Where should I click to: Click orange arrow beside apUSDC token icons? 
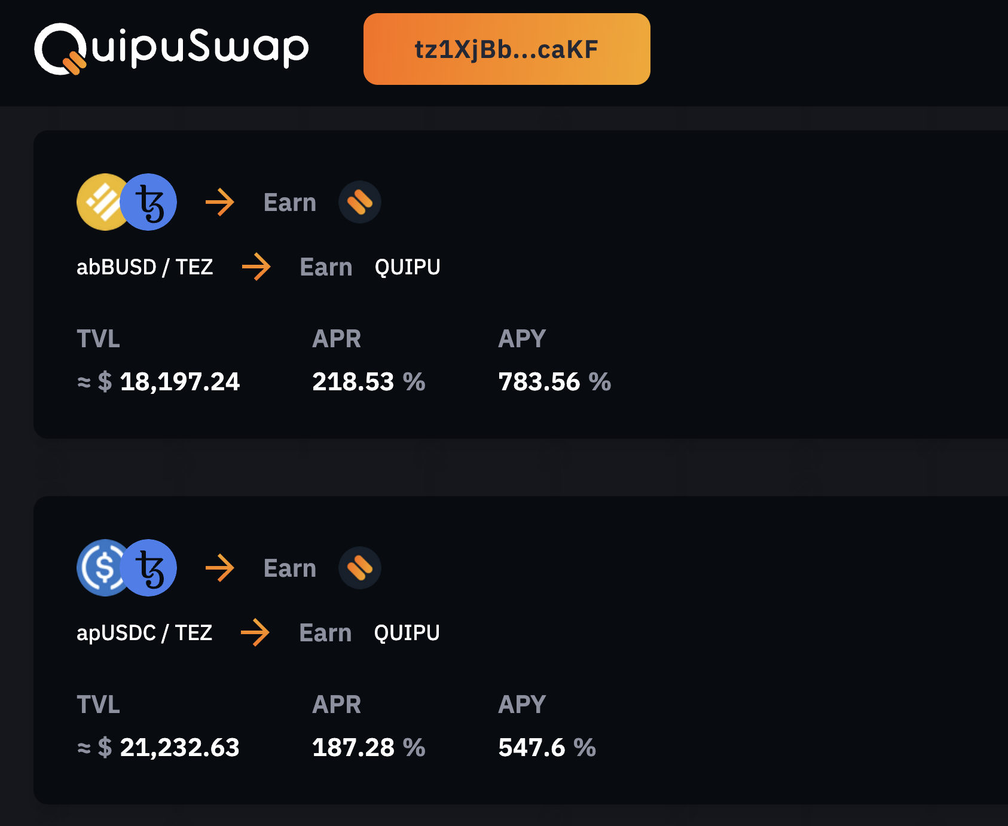pyautogui.click(x=220, y=568)
